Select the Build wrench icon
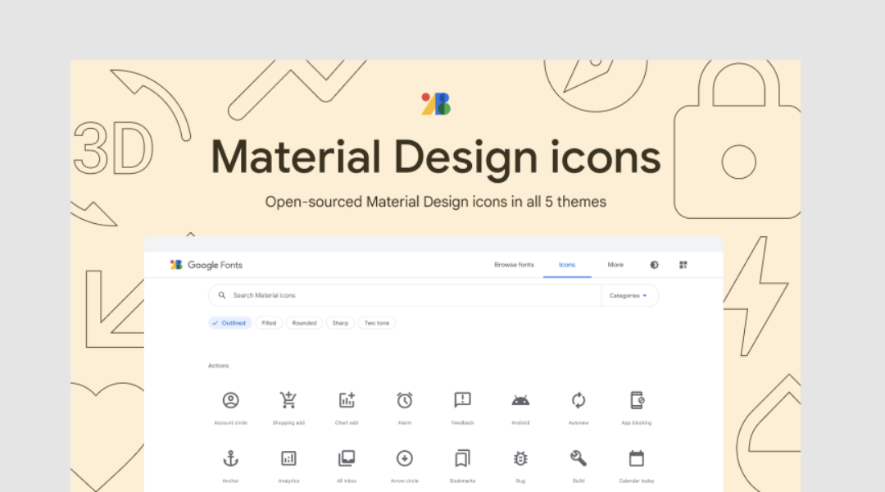The image size is (885, 492). [579, 458]
